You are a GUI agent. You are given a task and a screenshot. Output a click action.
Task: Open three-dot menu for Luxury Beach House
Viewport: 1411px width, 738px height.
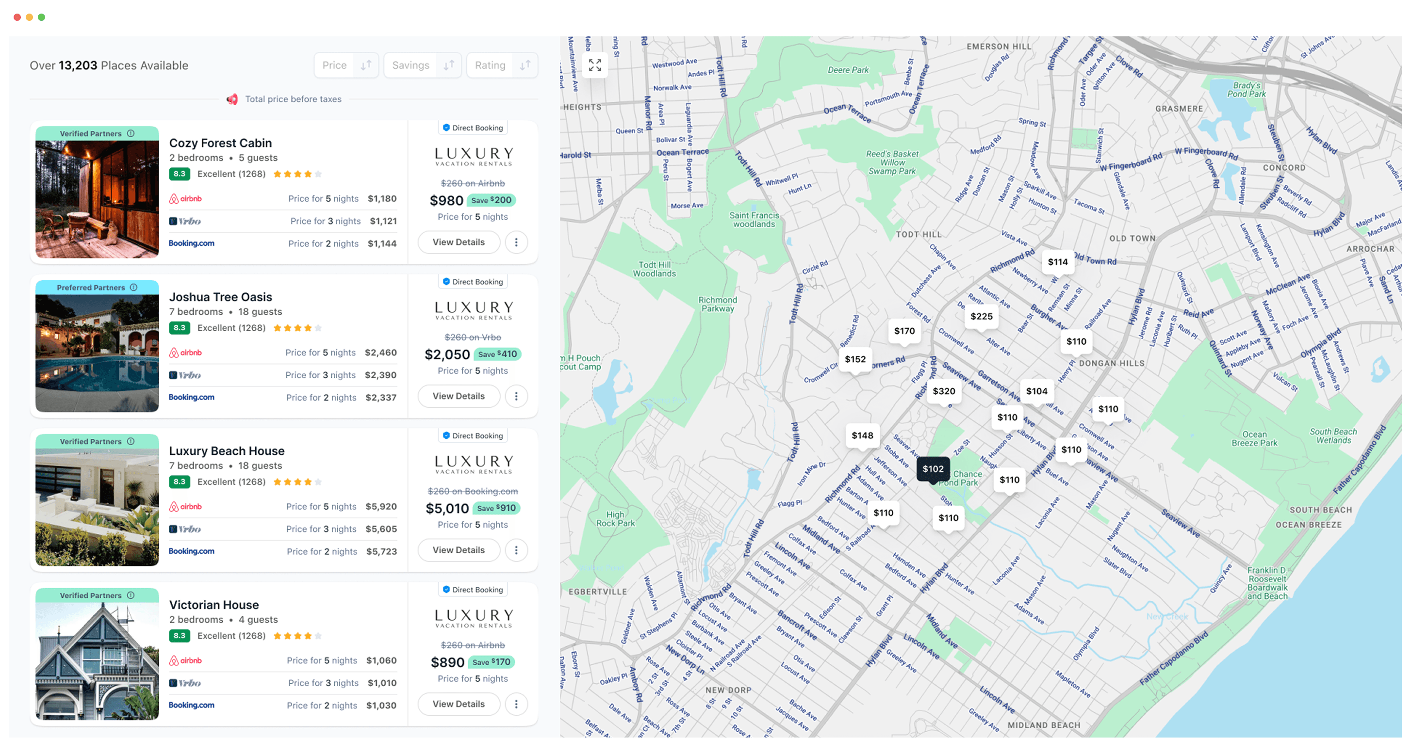(x=516, y=550)
